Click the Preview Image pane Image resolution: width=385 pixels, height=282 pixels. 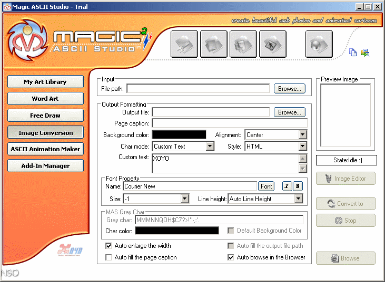pos(345,115)
